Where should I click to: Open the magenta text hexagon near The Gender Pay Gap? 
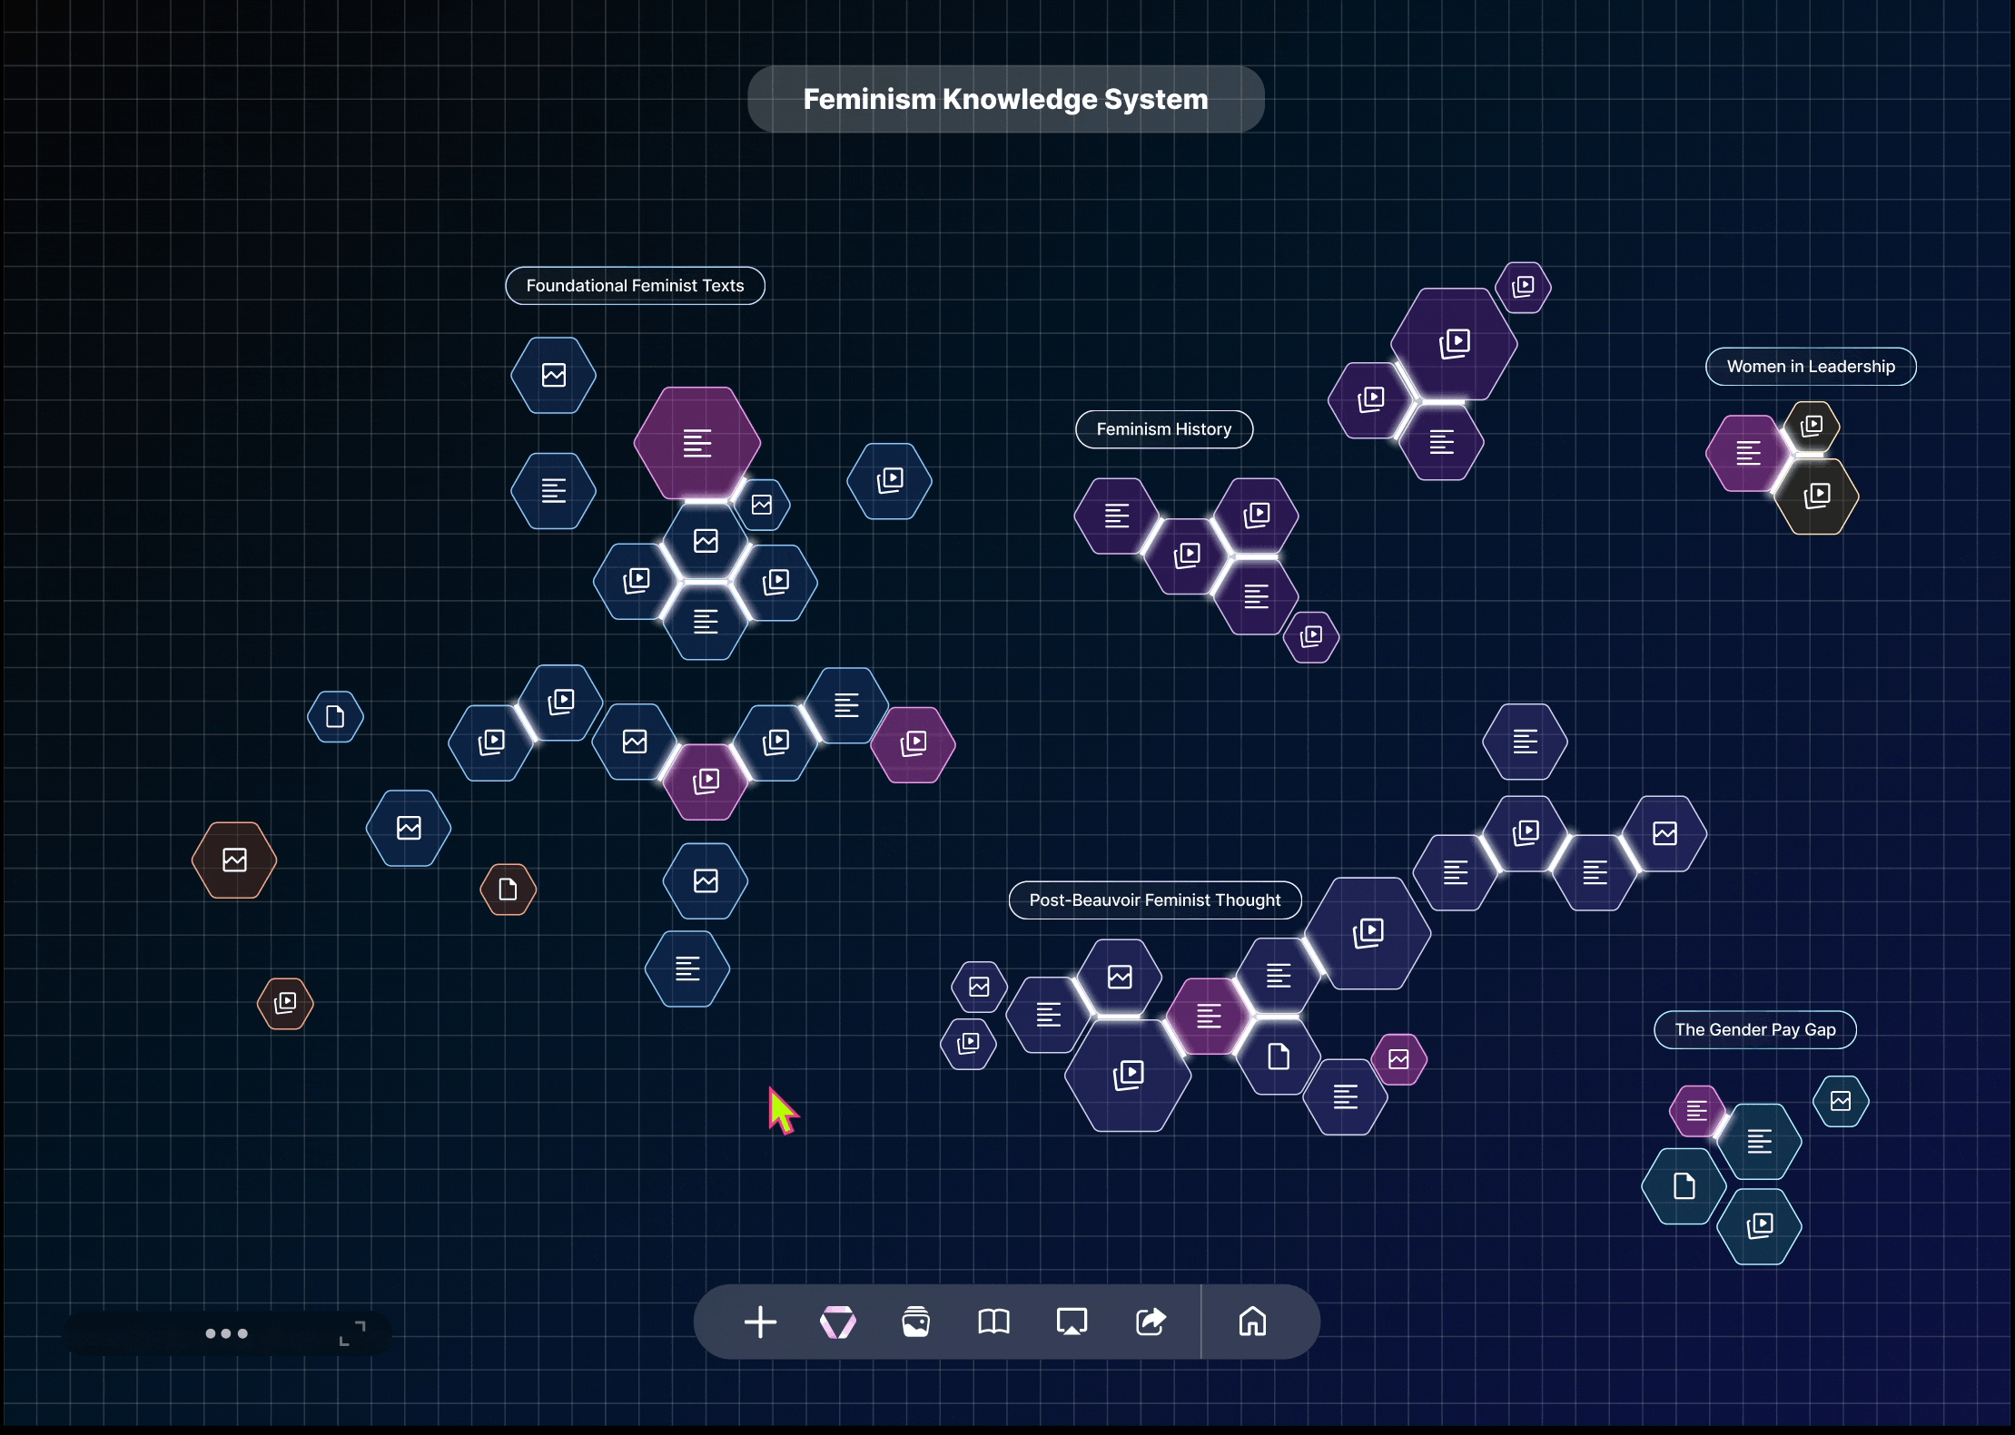pos(1697,1109)
